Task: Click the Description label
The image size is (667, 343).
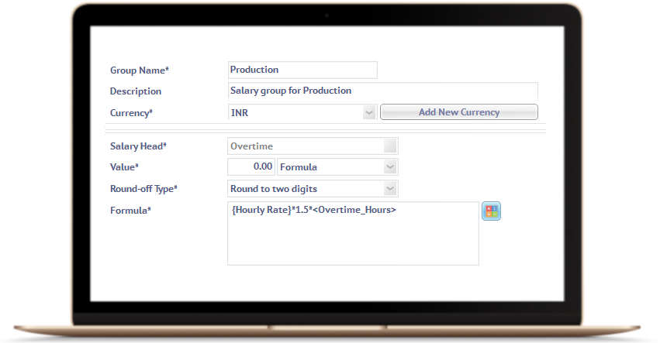Action: [136, 91]
